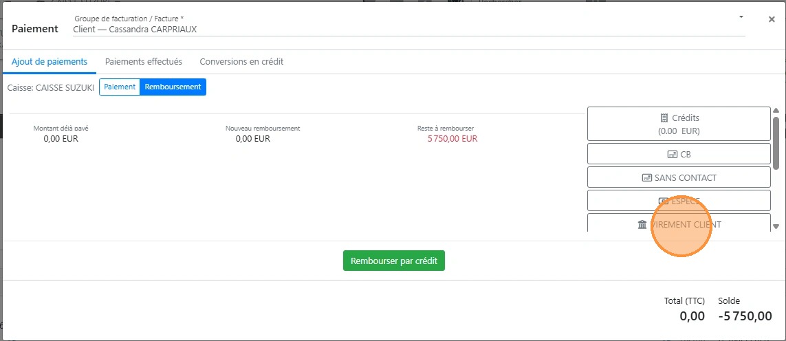Image resolution: width=786 pixels, height=341 pixels.
Task: Open the Ajout de paiements tab
Action: click(50, 62)
